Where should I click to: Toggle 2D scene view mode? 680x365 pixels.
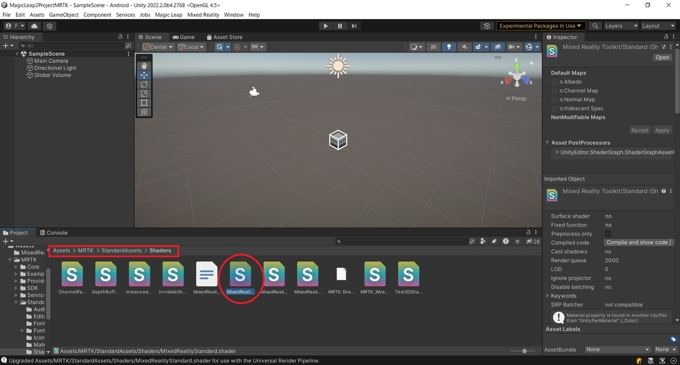[433, 47]
